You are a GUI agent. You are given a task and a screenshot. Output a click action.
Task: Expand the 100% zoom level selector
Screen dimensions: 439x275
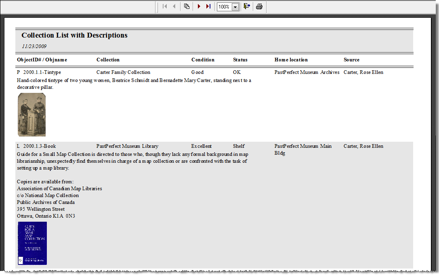tap(235, 6)
